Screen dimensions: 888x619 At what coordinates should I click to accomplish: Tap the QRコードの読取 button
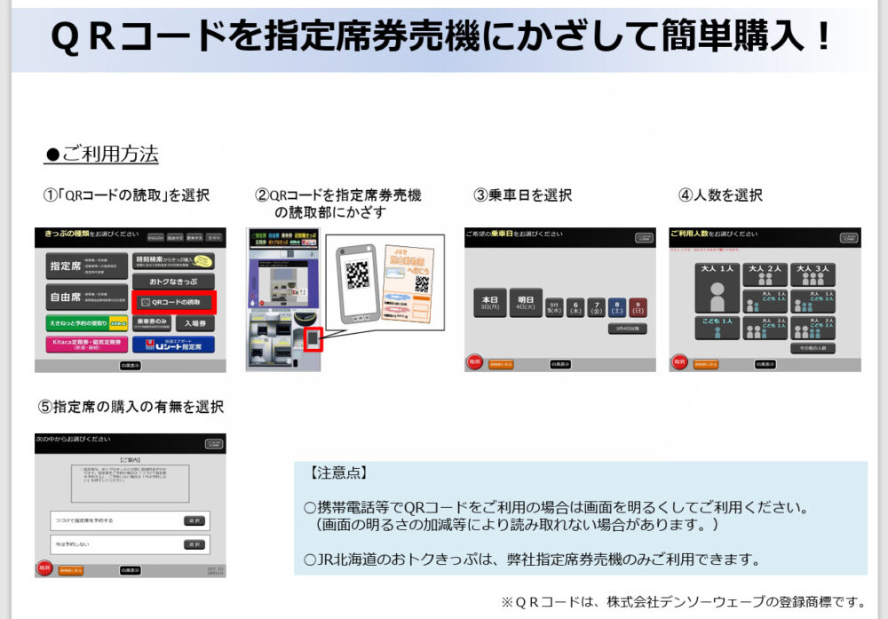pos(173,303)
